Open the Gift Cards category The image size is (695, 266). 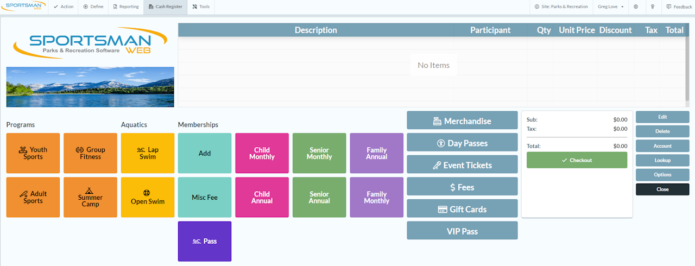[x=462, y=209]
